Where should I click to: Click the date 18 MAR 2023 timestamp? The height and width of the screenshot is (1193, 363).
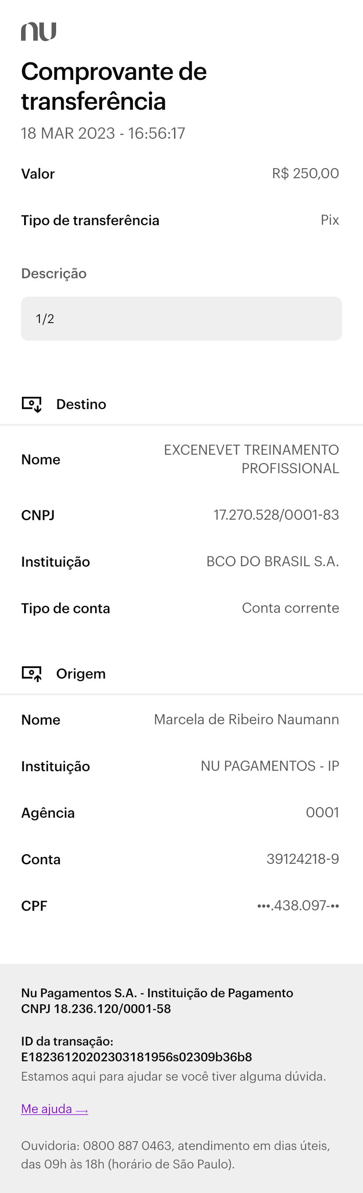pyautogui.click(x=103, y=133)
